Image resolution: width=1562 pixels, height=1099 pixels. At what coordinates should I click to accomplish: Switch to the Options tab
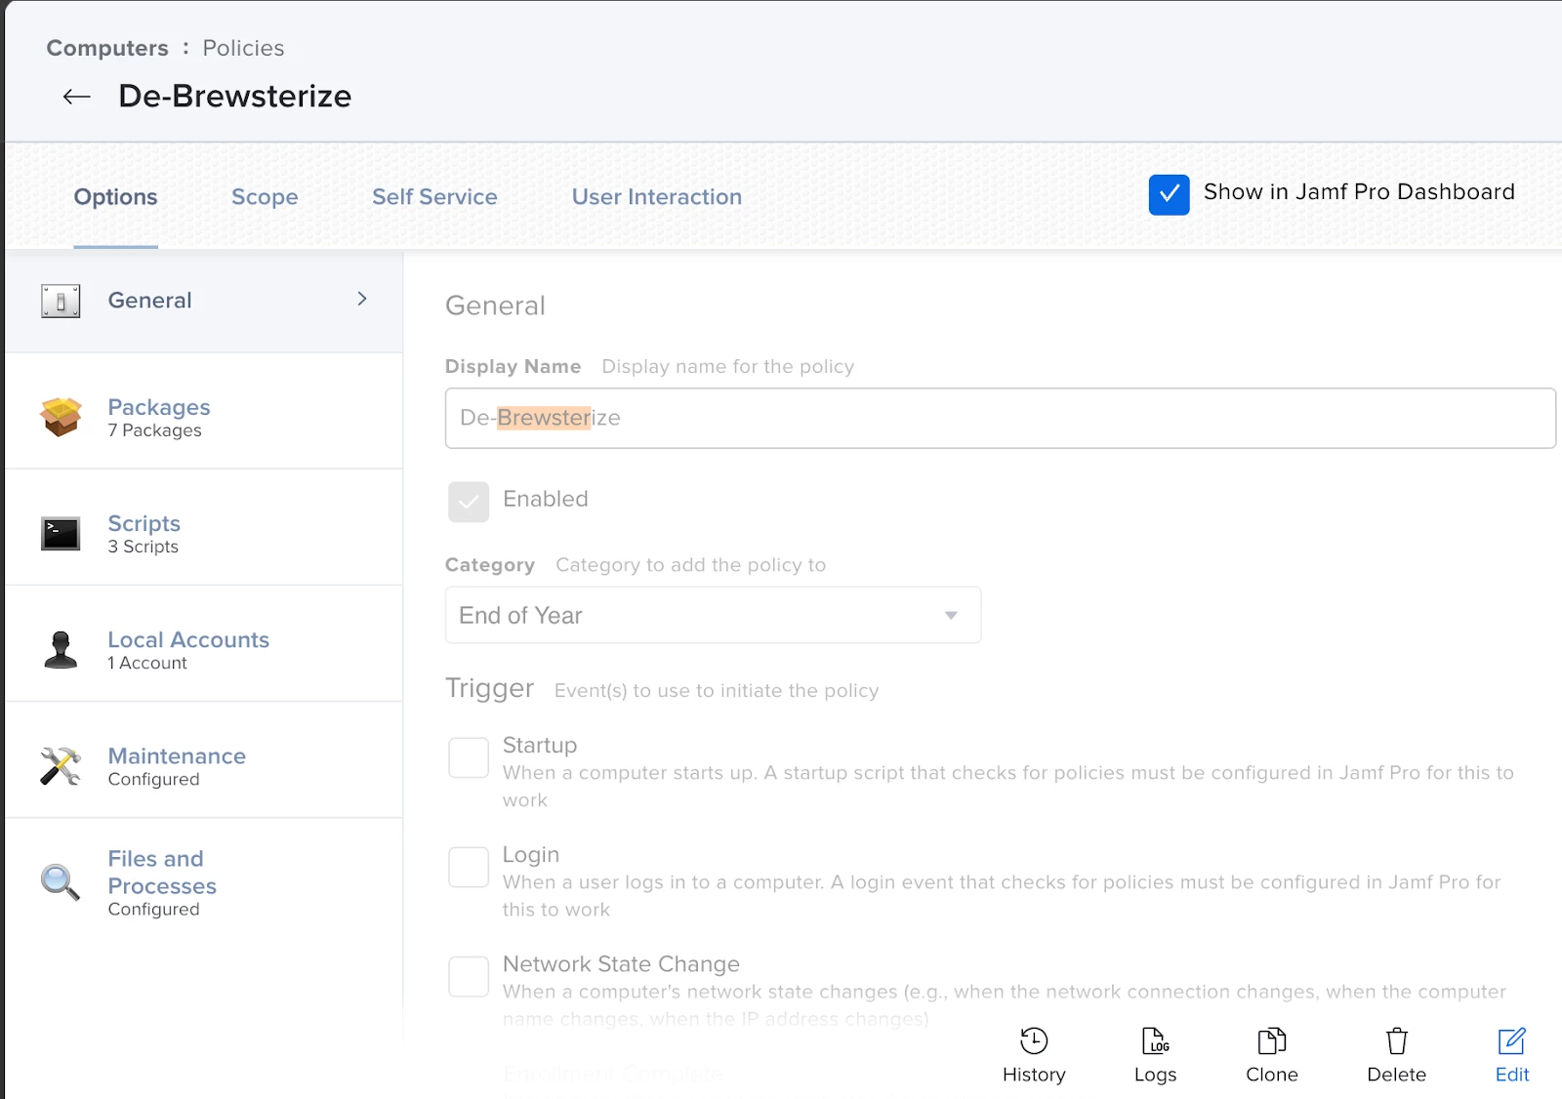point(115,197)
